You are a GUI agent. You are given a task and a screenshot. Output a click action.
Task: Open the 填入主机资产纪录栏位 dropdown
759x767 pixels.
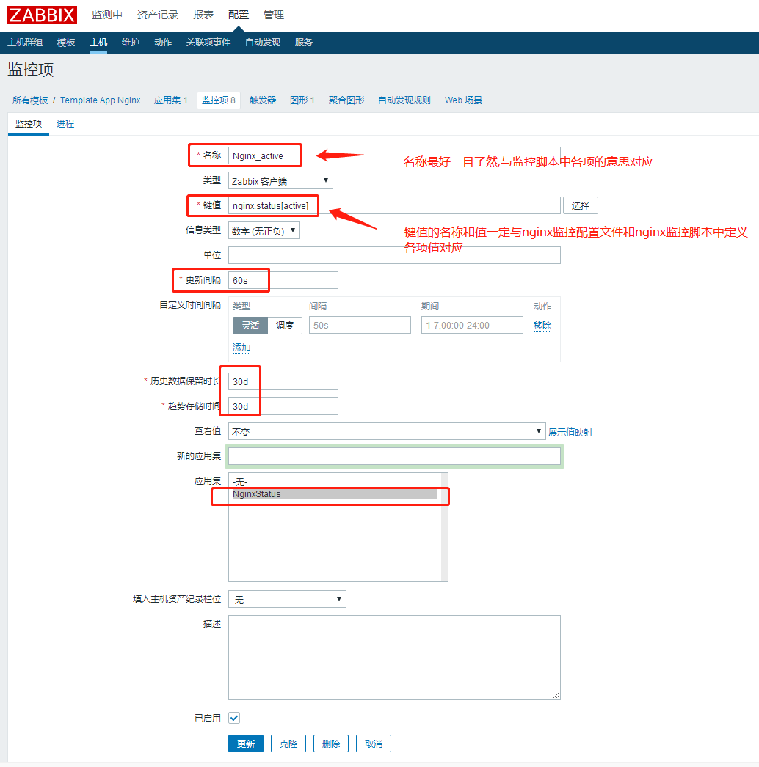click(288, 599)
